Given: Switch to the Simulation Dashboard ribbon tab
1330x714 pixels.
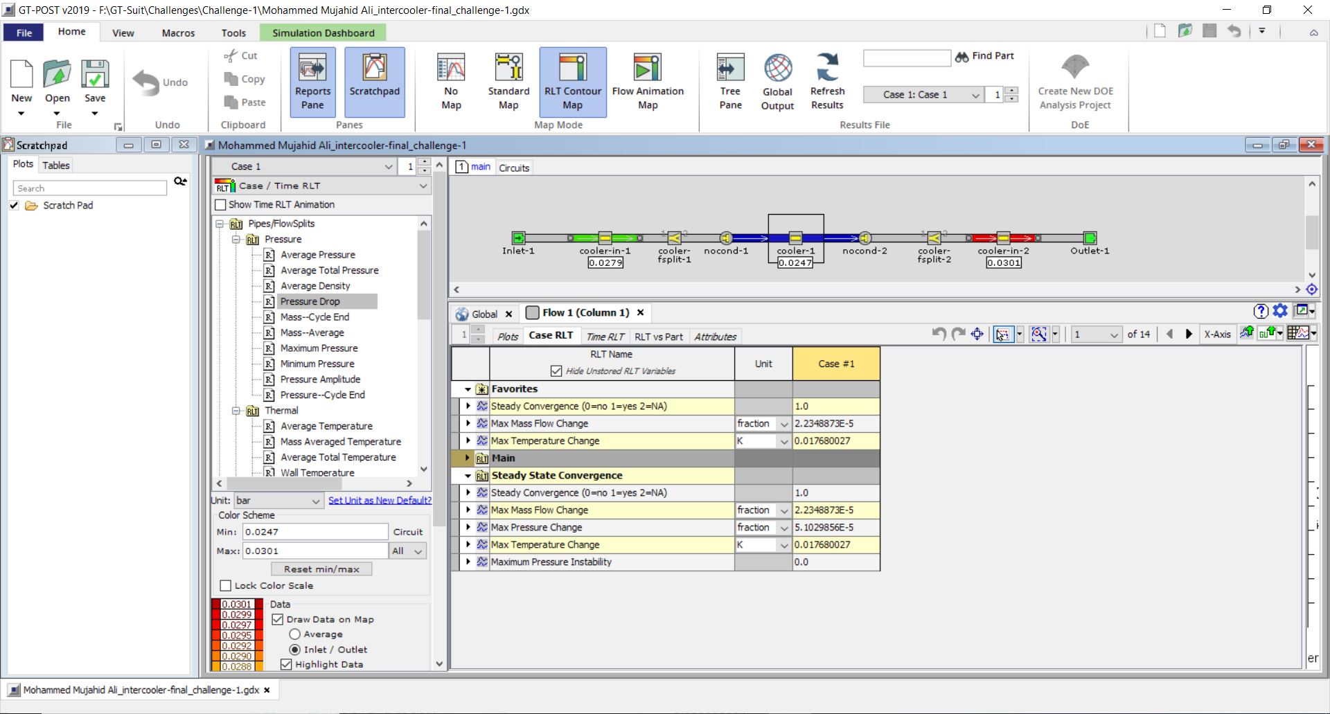Looking at the screenshot, I should coord(323,33).
